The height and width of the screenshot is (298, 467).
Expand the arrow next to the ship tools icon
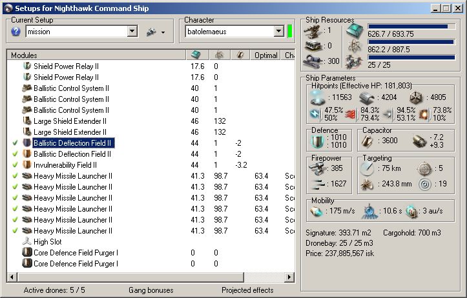click(163, 32)
